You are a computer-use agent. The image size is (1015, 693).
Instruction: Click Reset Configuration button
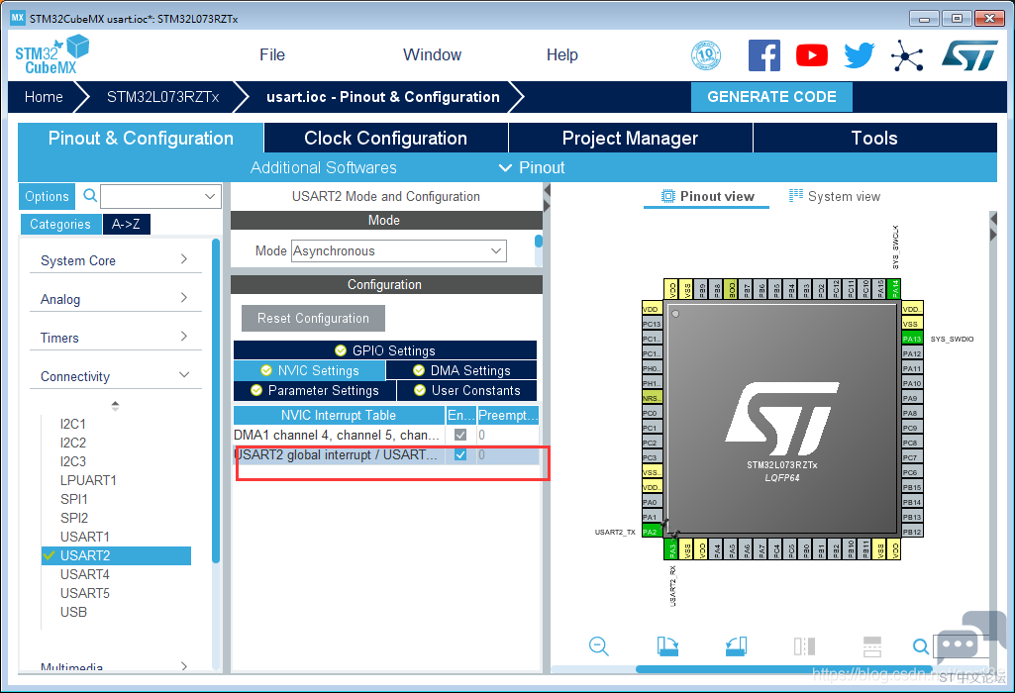[313, 318]
